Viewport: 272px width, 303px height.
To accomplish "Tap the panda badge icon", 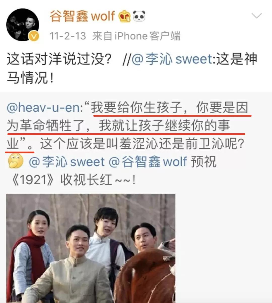I will (139, 16).
